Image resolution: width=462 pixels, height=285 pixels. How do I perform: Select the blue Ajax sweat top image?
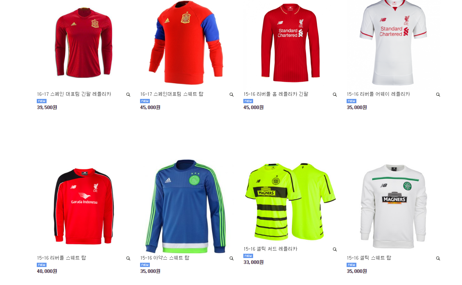coord(186,206)
